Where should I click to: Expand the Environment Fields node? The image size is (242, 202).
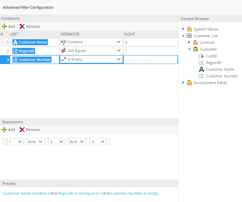[x=183, y=83]
